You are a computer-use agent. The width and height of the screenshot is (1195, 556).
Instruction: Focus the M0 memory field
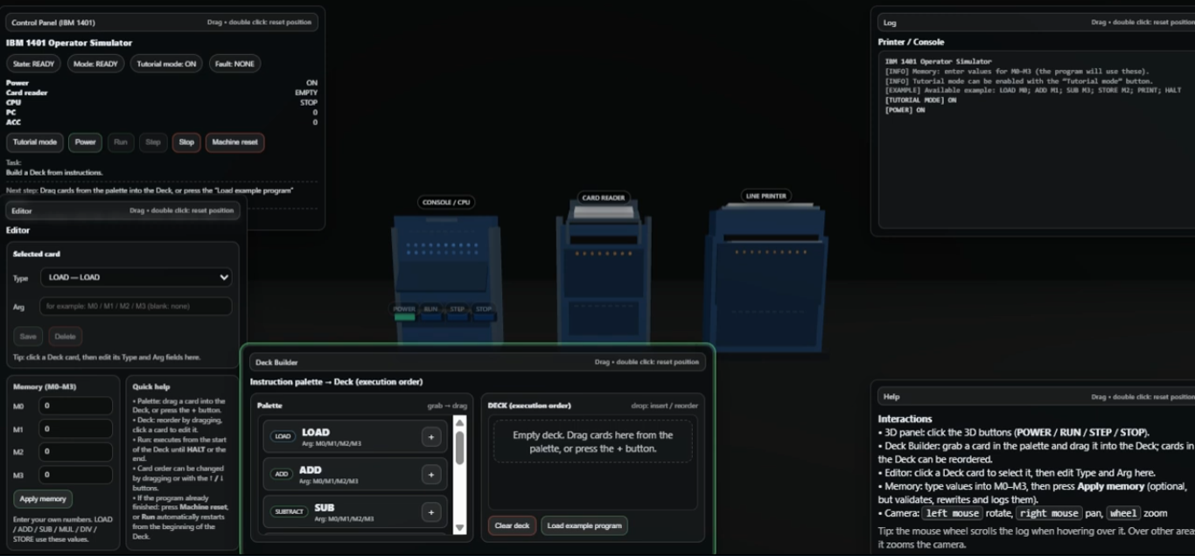[x=75, y=406]
